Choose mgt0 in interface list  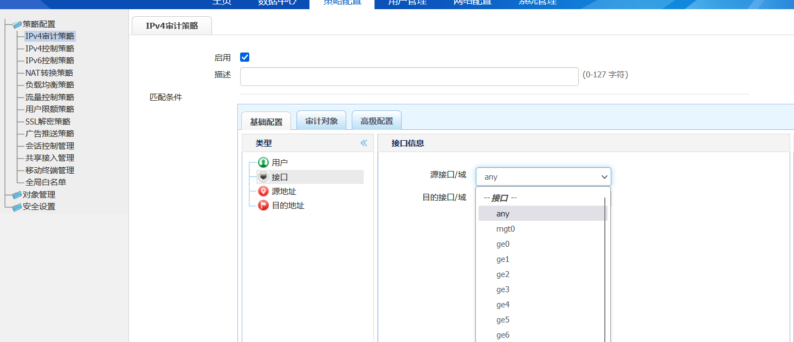click(x=543, y=229)
